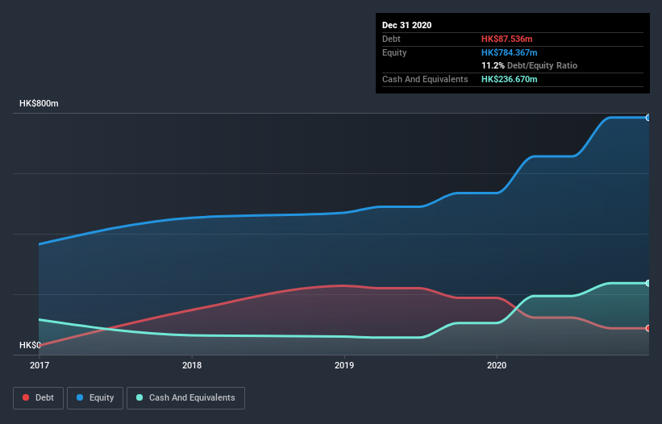Image resolution: width=662 pixels, height=424 pixels.
Task: Click the HK$784.367m equity value
Action: point(509,52)
